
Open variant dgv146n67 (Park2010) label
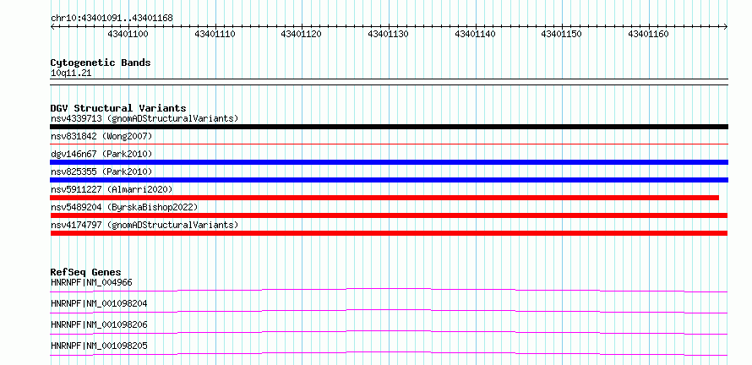tap(101, 154)
